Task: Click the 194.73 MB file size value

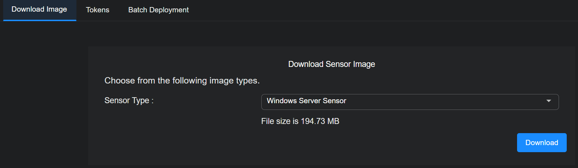Action: point(320,121)
